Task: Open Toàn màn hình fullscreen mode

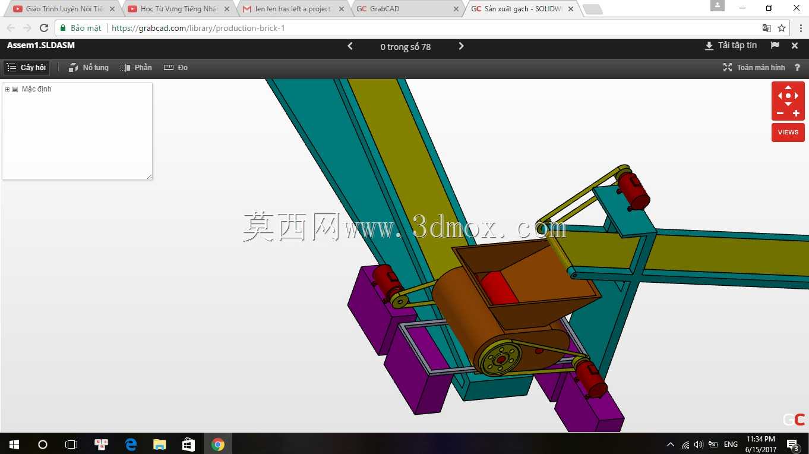Action: pos(754,68)
